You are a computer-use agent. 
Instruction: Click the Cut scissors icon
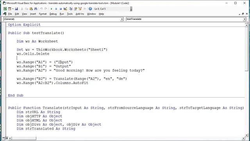[x=22, y=9]
